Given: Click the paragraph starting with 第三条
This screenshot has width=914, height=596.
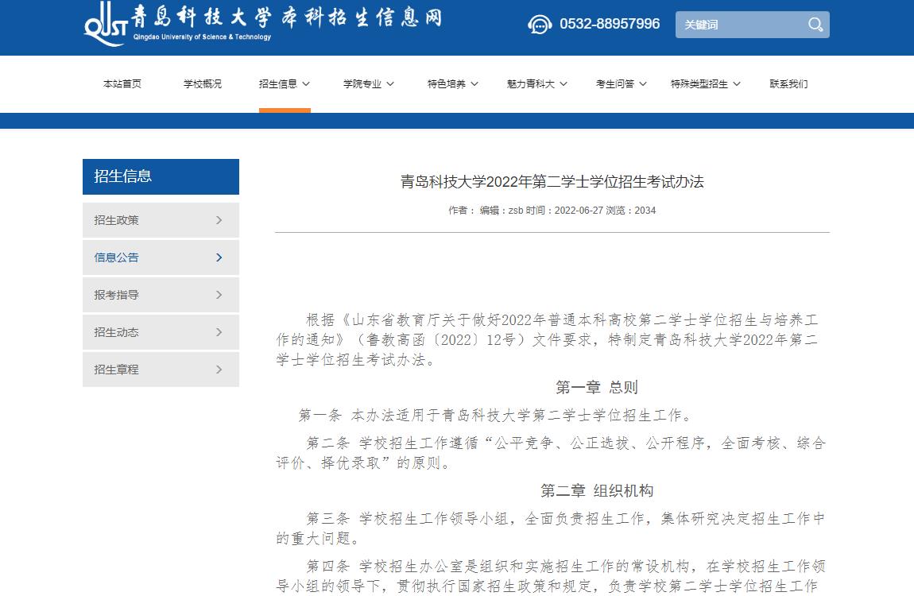Looking at the screenshot, I should pyautogui.click(x=551, y=528).
